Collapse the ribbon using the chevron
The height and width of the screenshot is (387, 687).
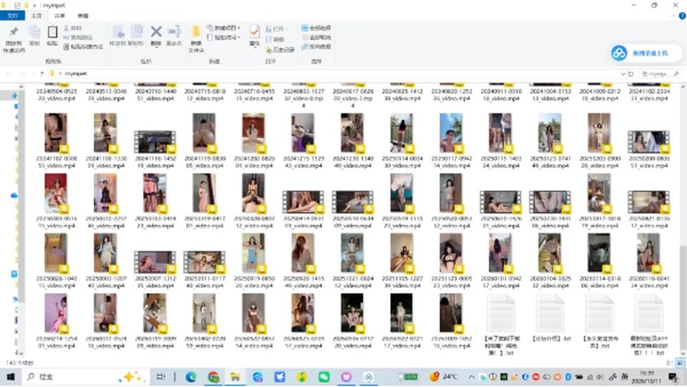pos(673,16)
